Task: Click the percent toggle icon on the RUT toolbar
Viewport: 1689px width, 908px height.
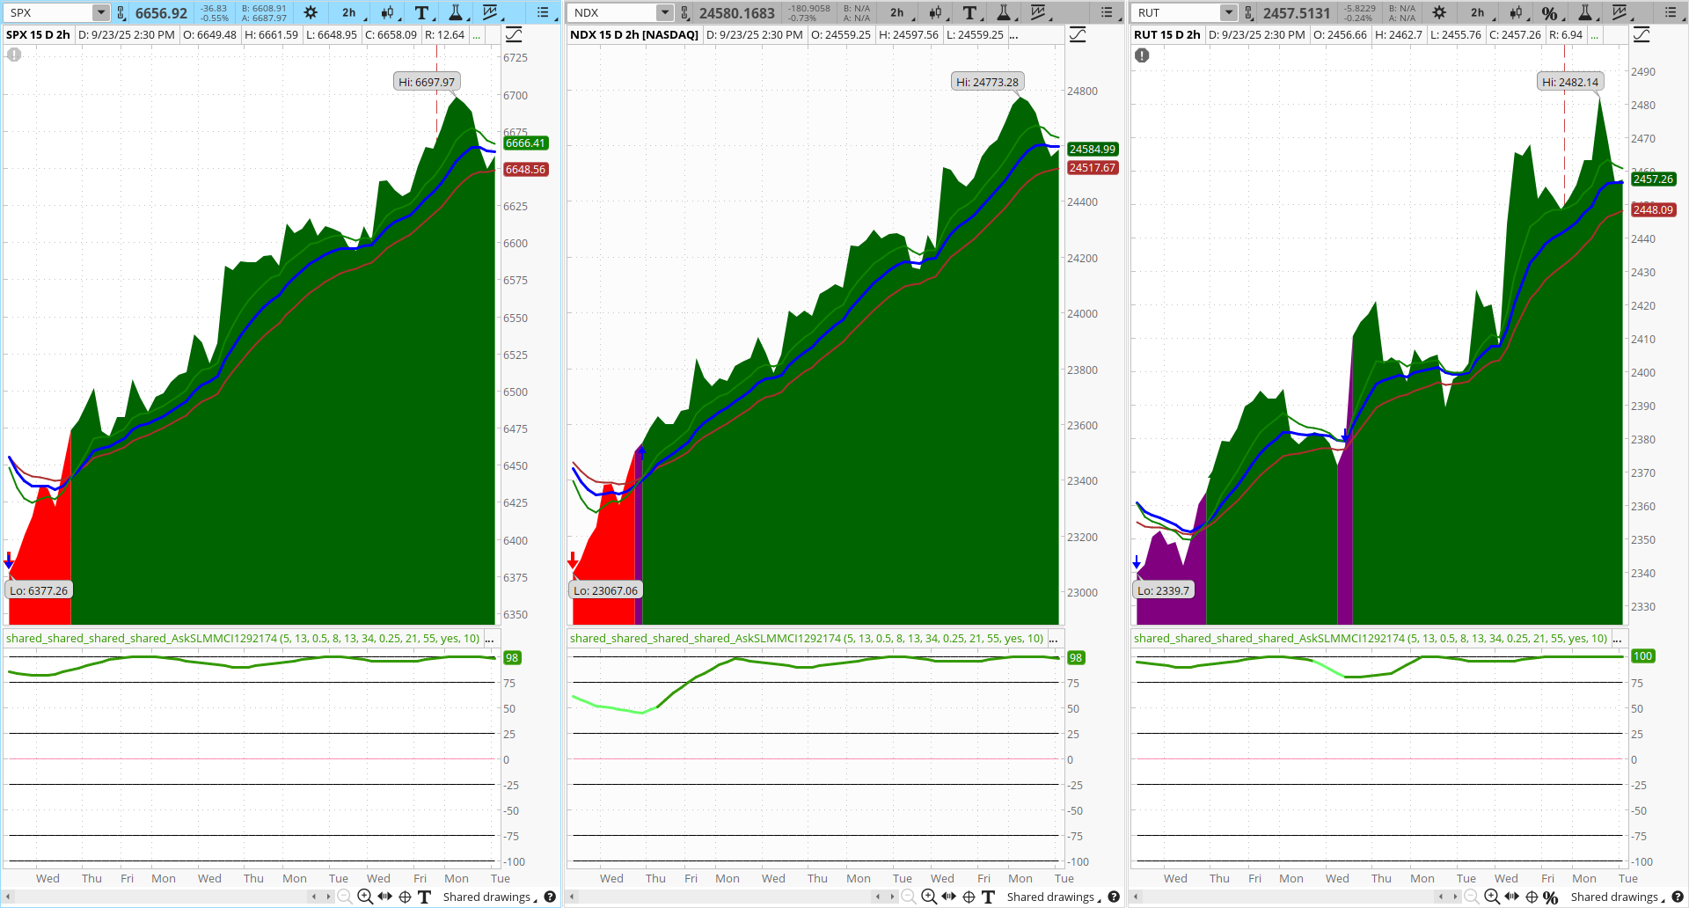Action: (x=1550, y=12)
